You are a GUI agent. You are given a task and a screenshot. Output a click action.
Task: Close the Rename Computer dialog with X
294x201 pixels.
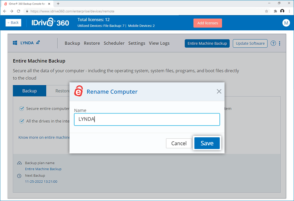tap(219, 91)
